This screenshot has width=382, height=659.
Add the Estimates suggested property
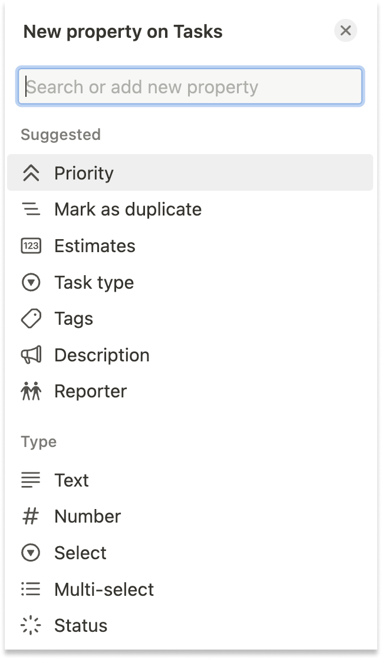(x=95, y=246)
